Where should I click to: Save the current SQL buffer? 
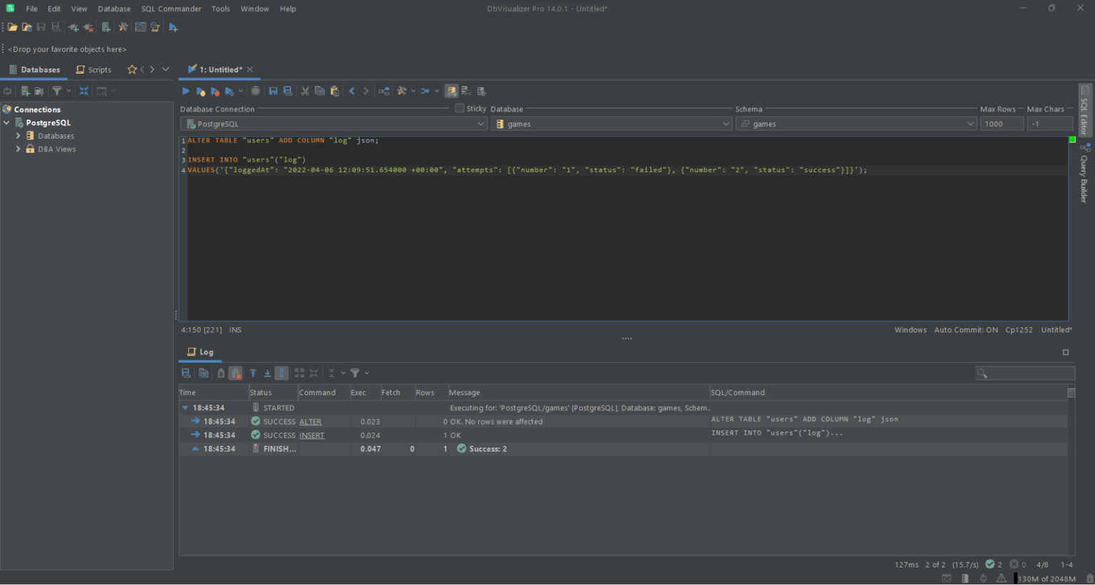[274, 90]
